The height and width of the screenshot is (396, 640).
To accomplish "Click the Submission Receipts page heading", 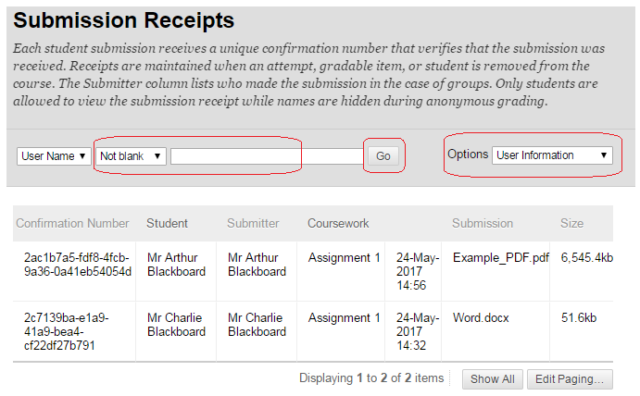I will 124,19.
